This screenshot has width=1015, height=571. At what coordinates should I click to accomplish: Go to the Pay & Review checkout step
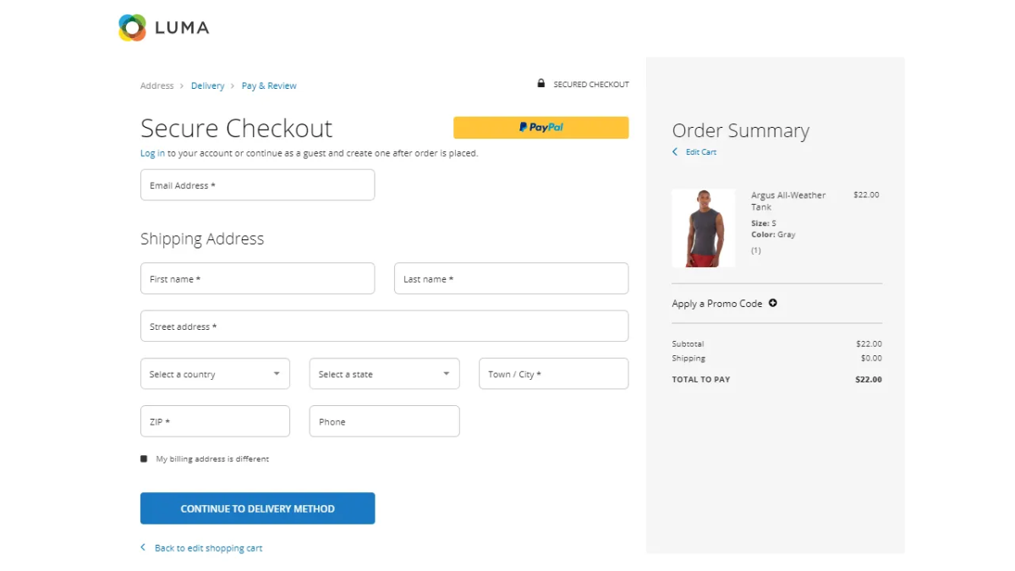(x=269, y=85)
